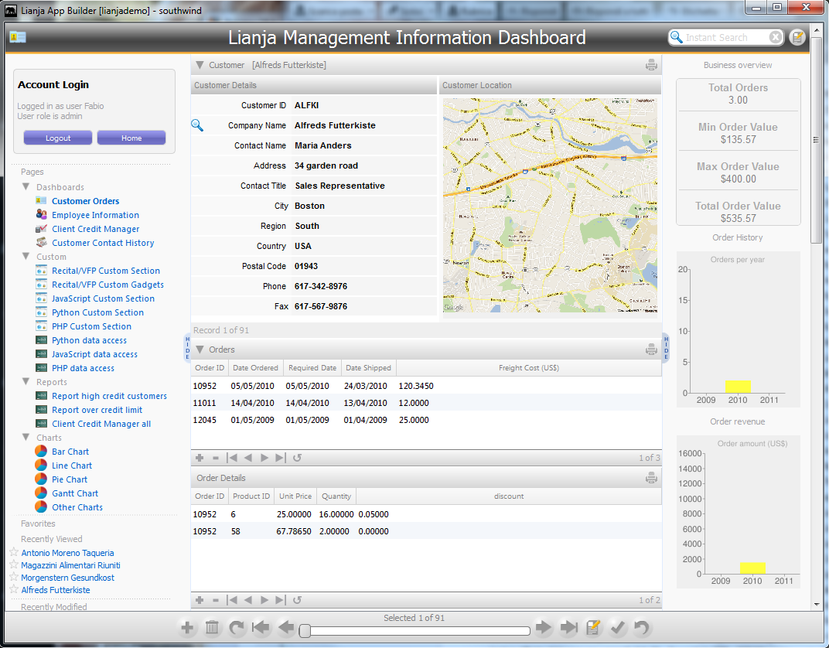Collapse the Customer section triangle

[200, 65]
